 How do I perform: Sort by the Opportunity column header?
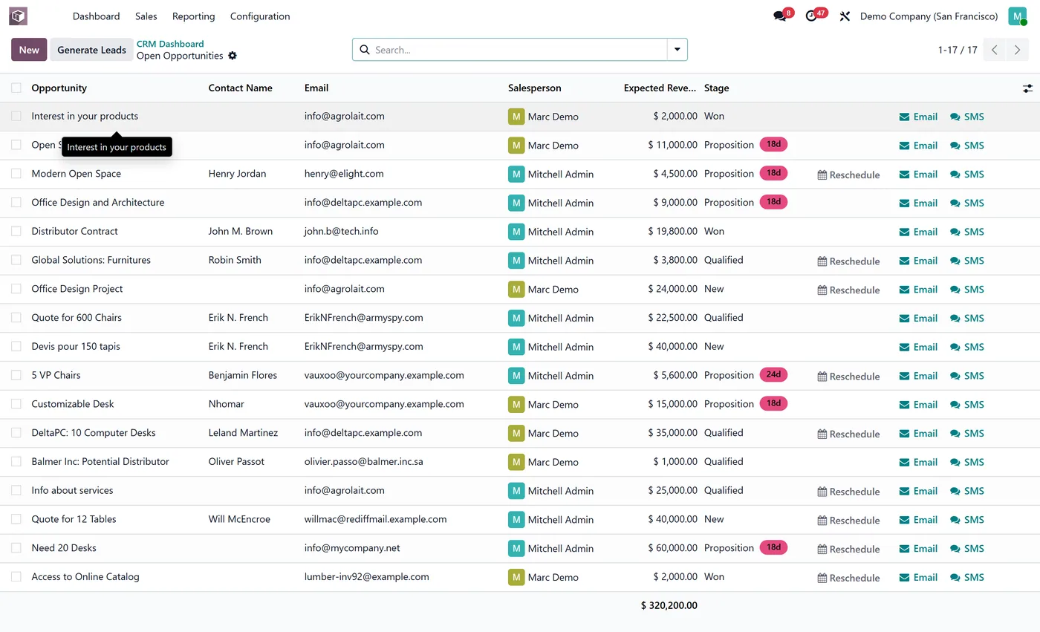pyautogui.click(x=59, y=88)
